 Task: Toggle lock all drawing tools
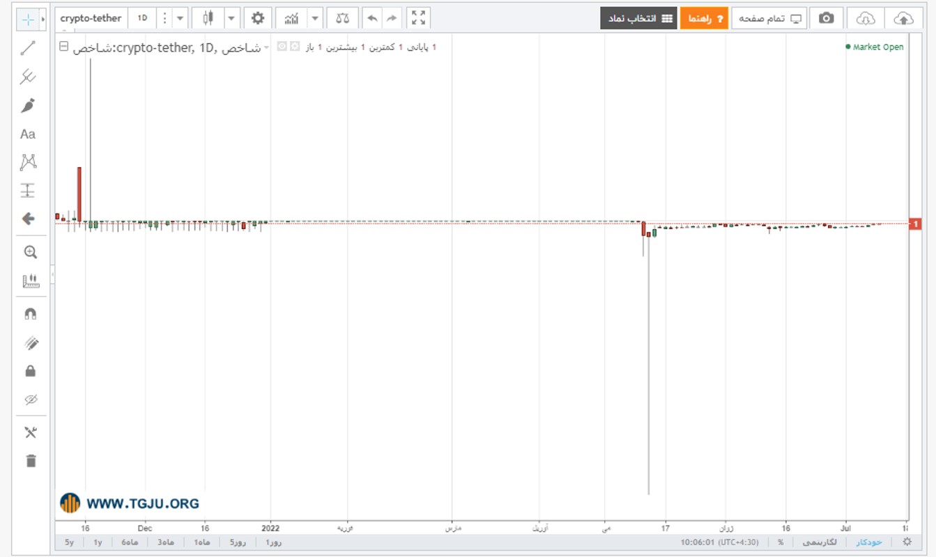(30, 371)
